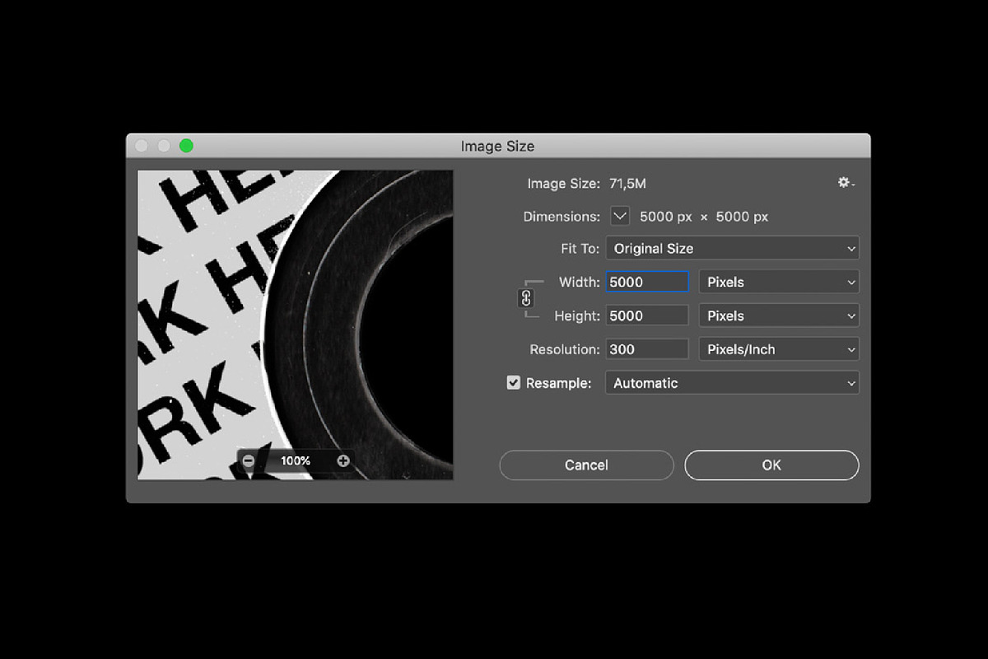This screenshot has width=988, height=659.
Task: Zoom in preview using the plus icon
Action: click(343, 460)
